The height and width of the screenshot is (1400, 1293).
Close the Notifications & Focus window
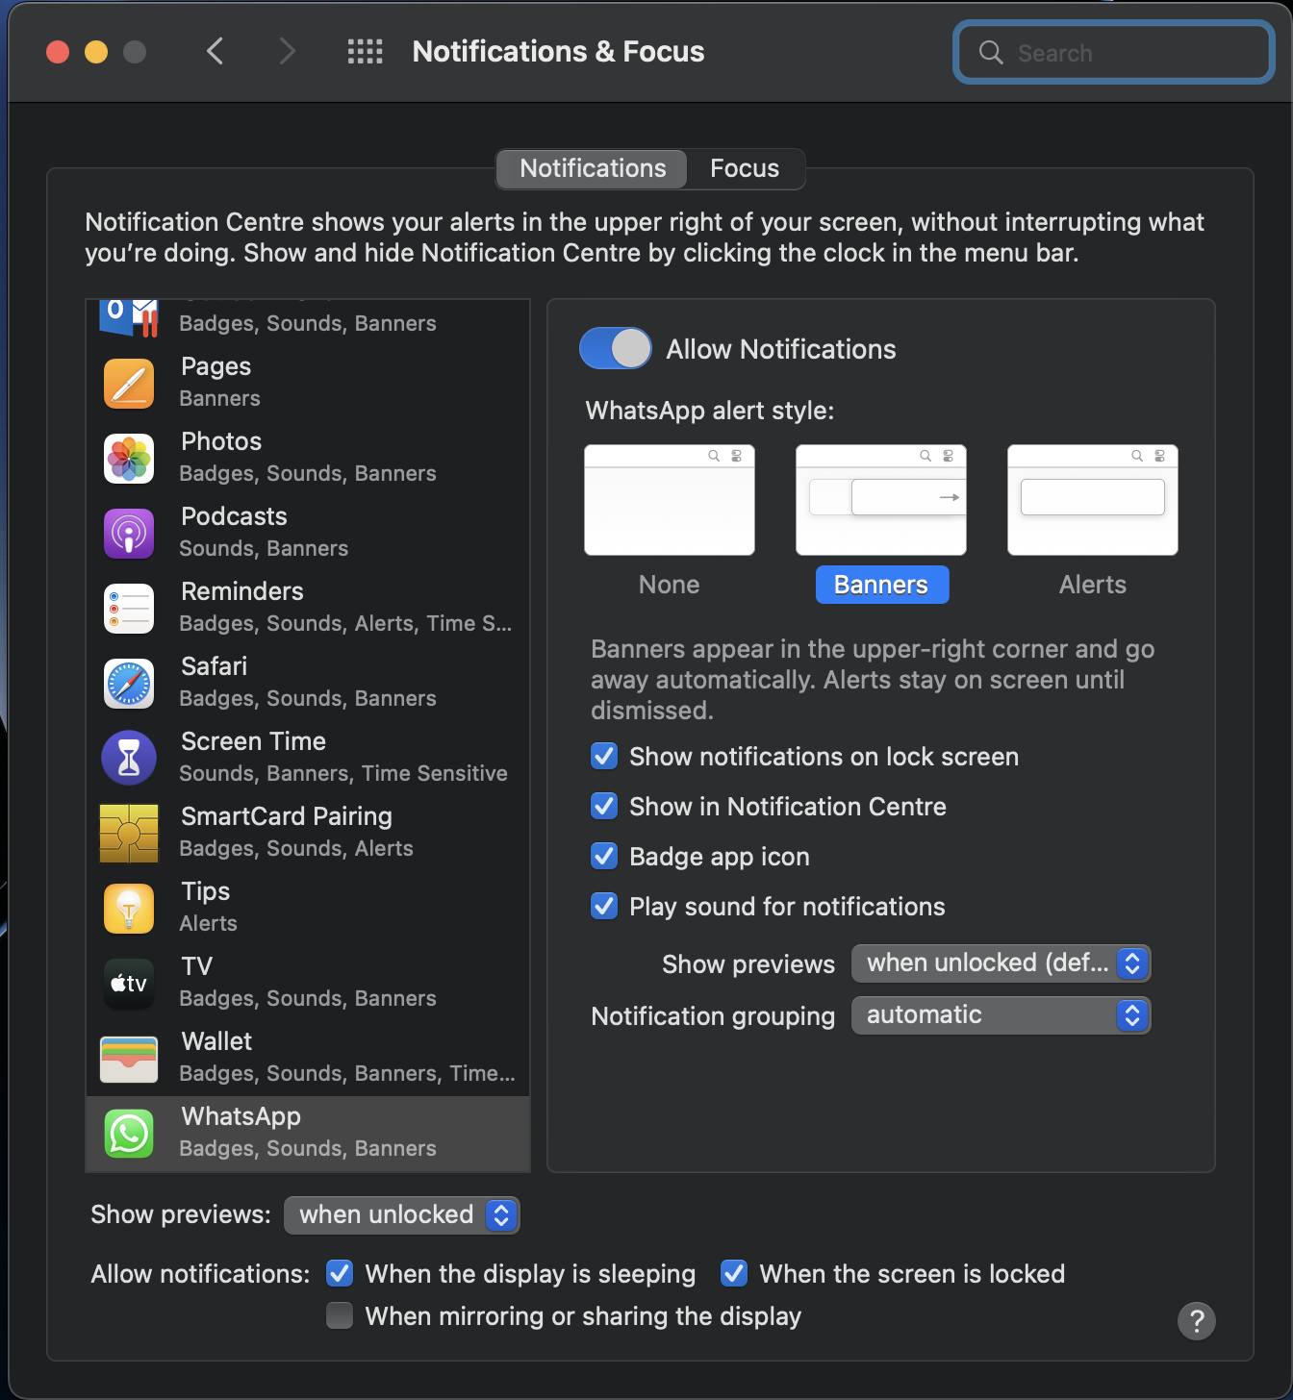(x=58, y=51)
